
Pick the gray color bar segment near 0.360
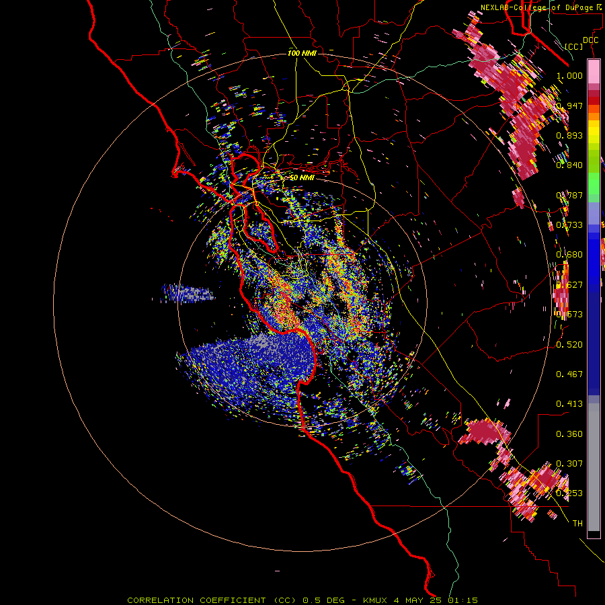pyautogui.click(x=594, y=467)
